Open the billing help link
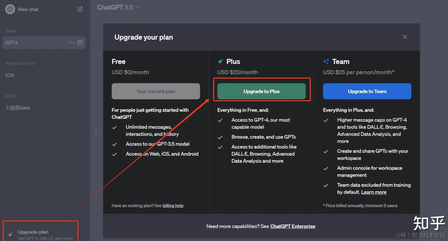Image resolution: width=448 pixels, height=241 pixels. point(173,206)
